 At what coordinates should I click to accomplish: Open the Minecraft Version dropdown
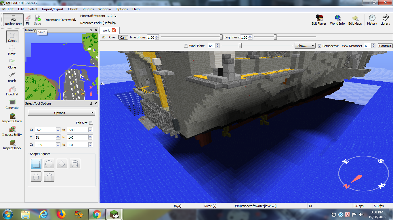(98, 16)
